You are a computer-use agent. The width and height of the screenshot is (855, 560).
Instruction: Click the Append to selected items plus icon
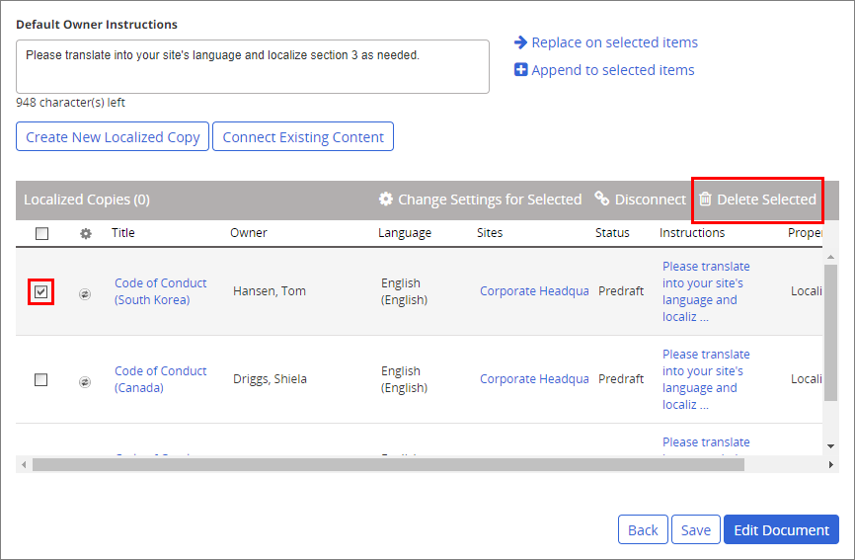point(520,70)
